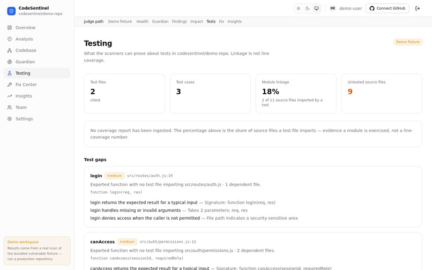
Task: Click the Demo workspace notice
Action: 37,251
